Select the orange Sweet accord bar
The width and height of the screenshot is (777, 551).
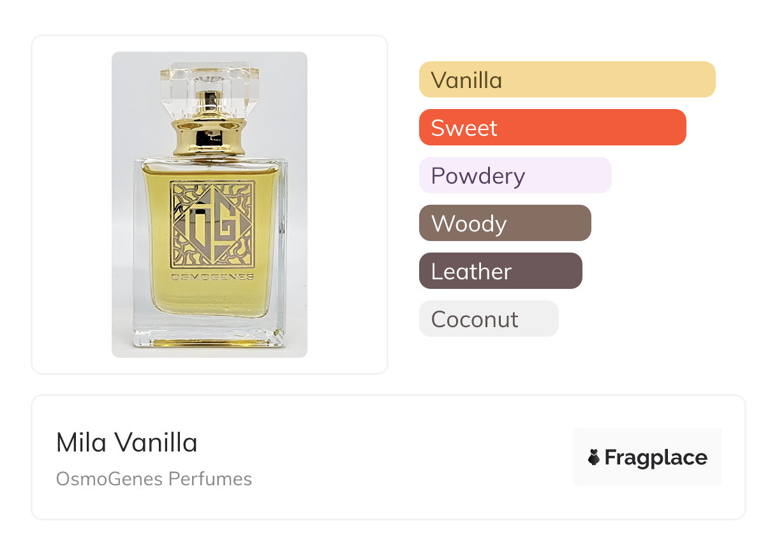point(552,128)
